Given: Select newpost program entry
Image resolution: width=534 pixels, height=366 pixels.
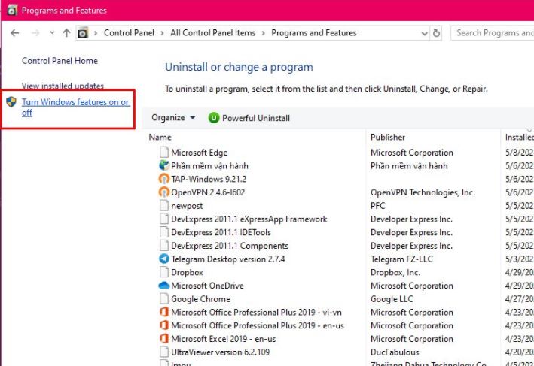Looking at the screenshot, I should (x=187, y=206).
